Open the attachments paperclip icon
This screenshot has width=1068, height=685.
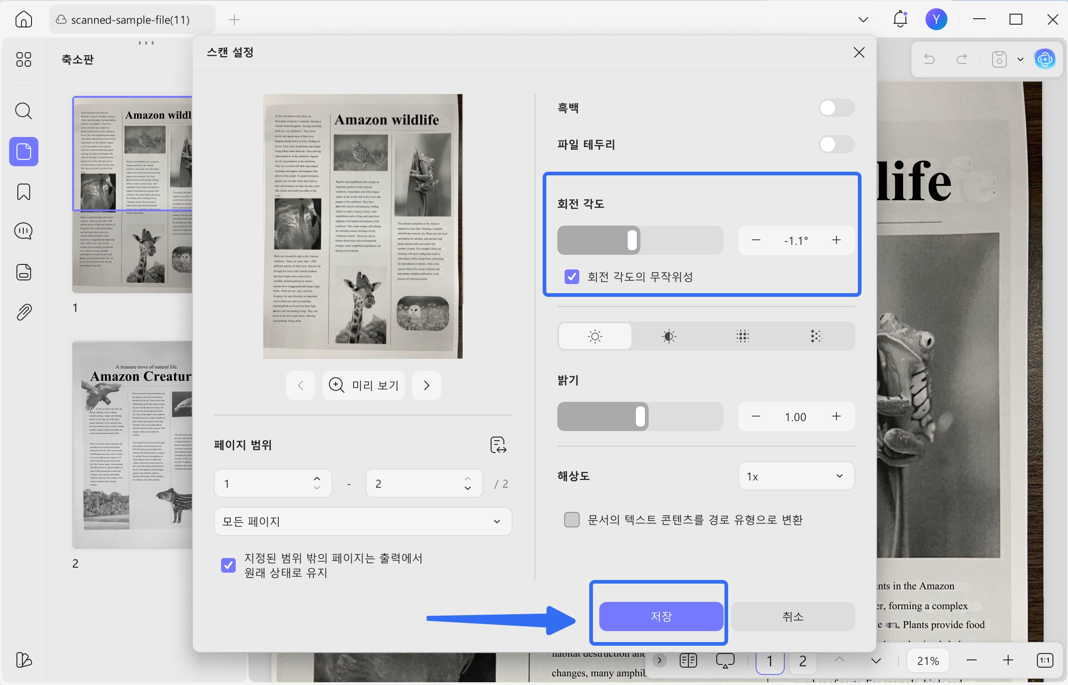pyautogui.click(x=24, y=312)
